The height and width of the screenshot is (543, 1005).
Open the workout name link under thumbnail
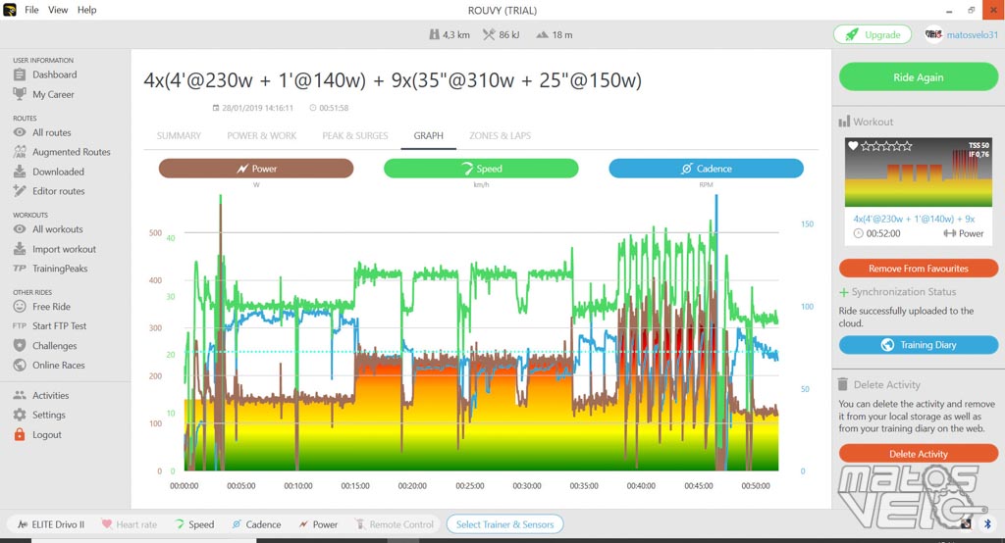click(x=914, y=219)
